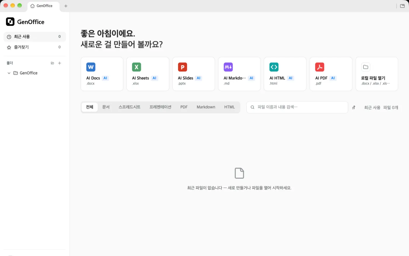The width and height of the screenshot is (409, 256).
Task: Create a new AI Docs document
Action: click(102, 74)
